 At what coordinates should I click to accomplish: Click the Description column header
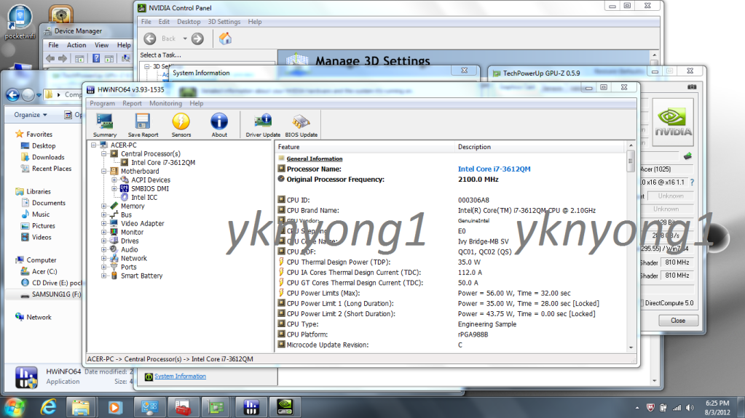540,147
